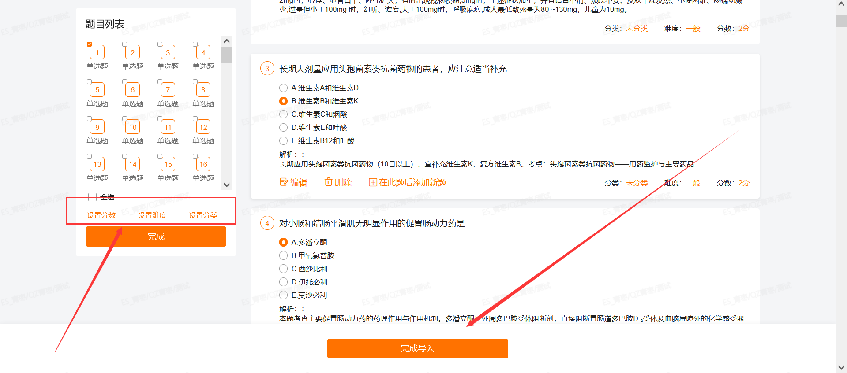
Task: Click the orange 完成导入 button
Action: 418,348
